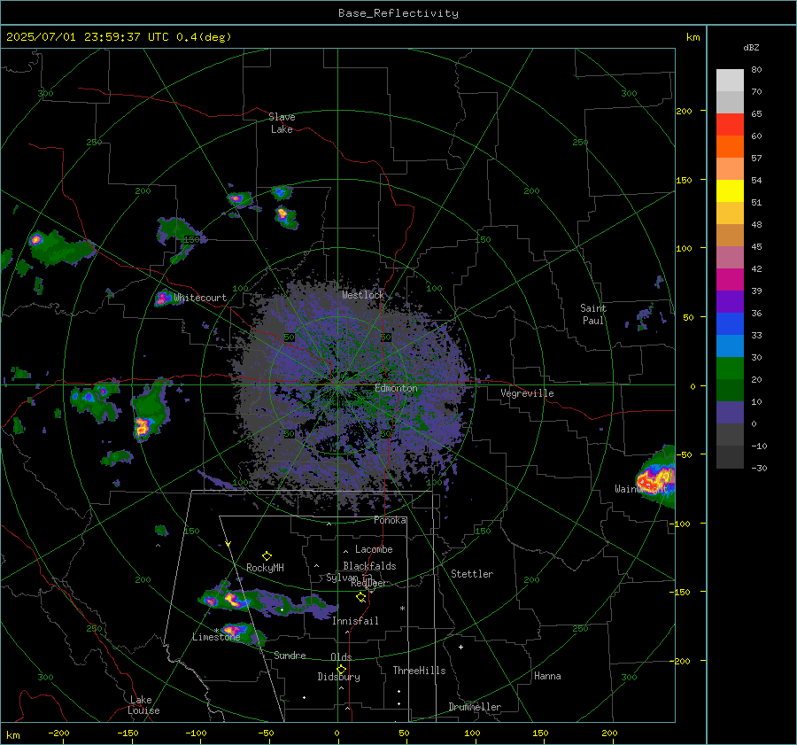Click the Saint Paul label
Image resolution: width=797 pixels, height=745 pixels.
point(593,314)
